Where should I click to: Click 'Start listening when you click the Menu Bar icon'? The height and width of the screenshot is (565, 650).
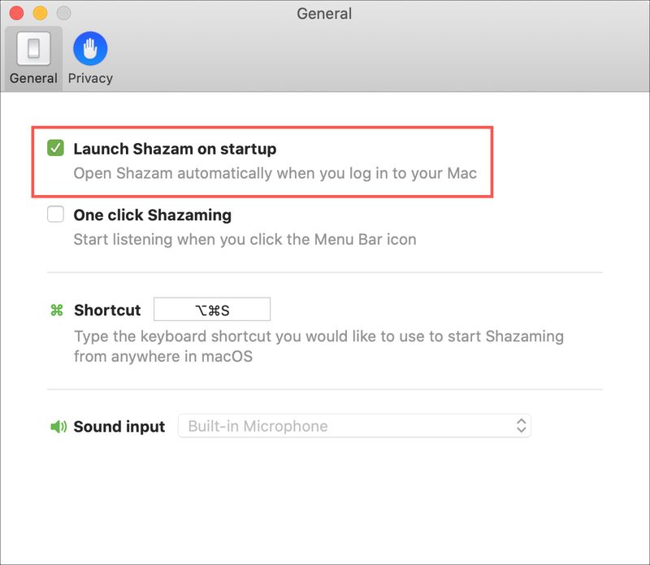(245, 239)
